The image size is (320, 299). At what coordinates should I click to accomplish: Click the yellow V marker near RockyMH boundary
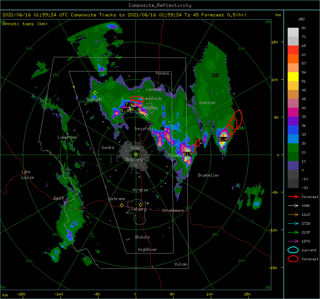click(74, 87)
